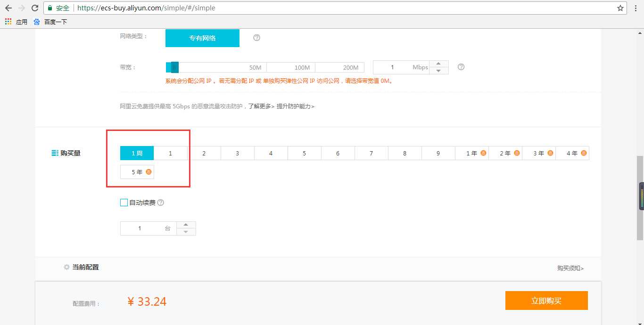644x325 pixels.
Task: Enable the 自动续费 checkbox
Action: tap(124, 203)
